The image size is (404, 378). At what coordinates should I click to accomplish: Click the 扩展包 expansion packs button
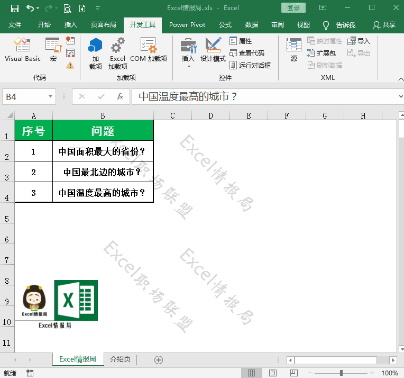pos(322,53)
